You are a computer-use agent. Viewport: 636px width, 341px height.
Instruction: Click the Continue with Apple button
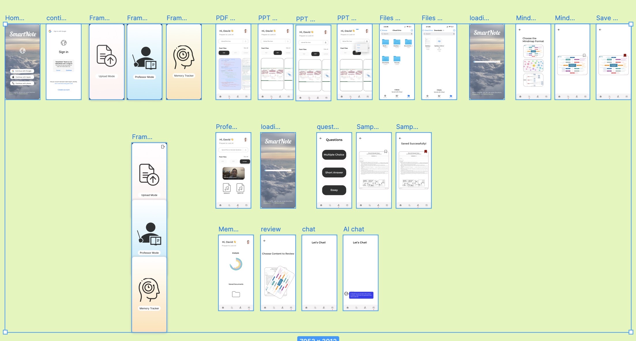[22, 77]
